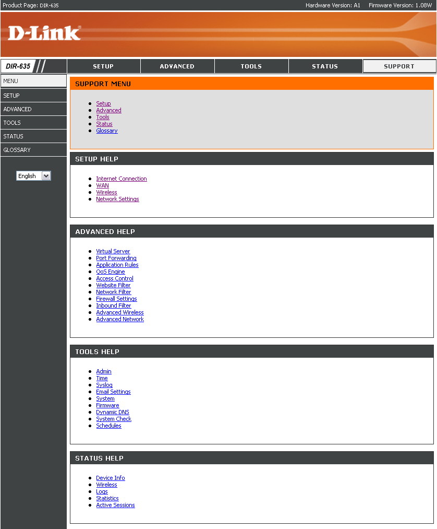Open the Network Settings help link
The width and height of the screenshot is (437, 529).
117,199
